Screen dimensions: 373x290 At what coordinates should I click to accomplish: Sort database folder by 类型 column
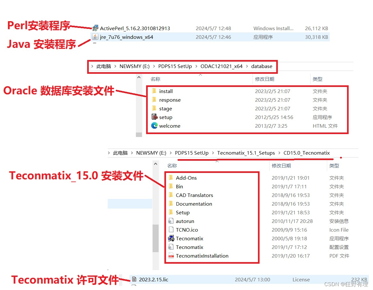point(317,79)
